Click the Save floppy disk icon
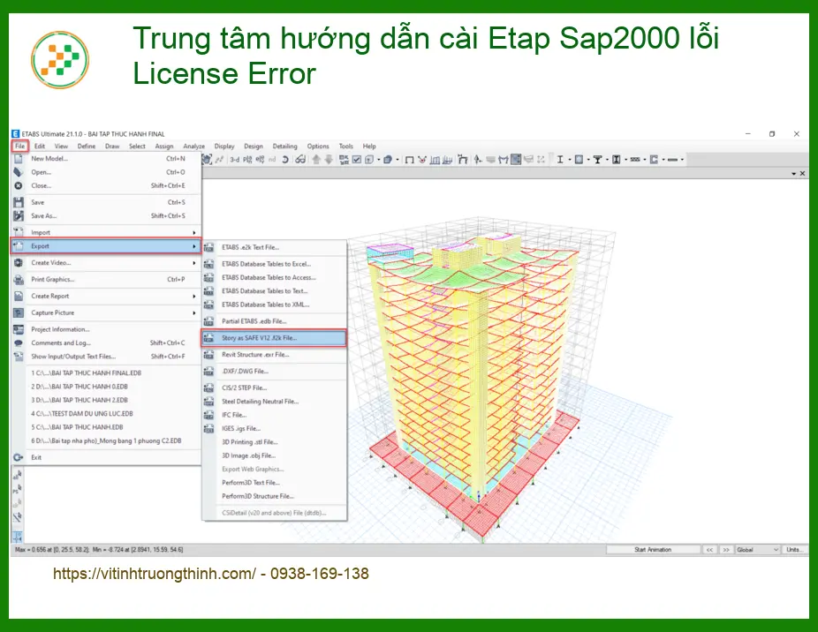 click(19, 202)
